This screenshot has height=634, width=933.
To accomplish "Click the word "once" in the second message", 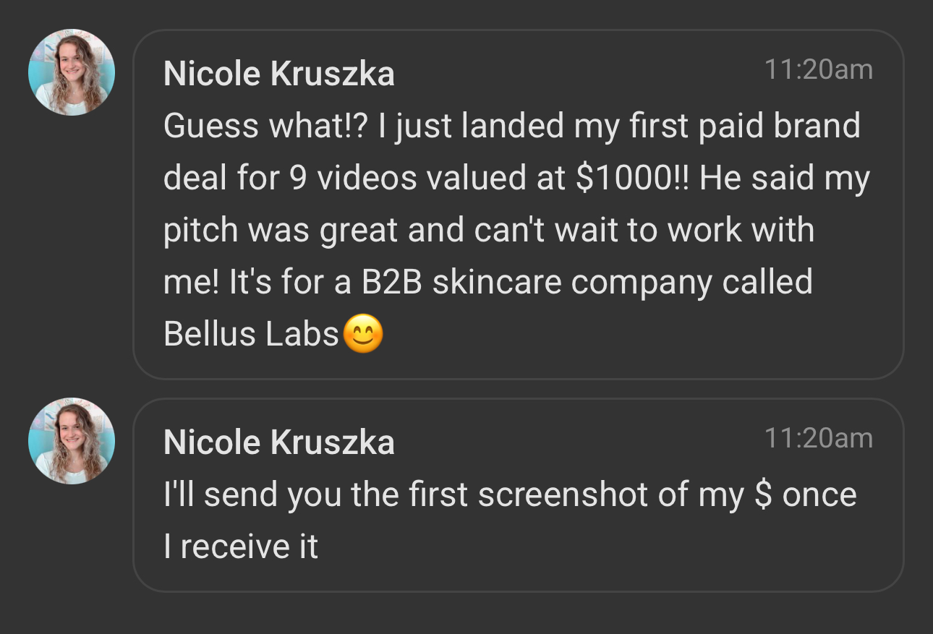I will pos(819,495).
